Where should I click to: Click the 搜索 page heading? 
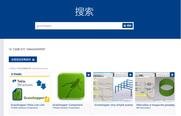pyautogui.click(x=84, y=11)
